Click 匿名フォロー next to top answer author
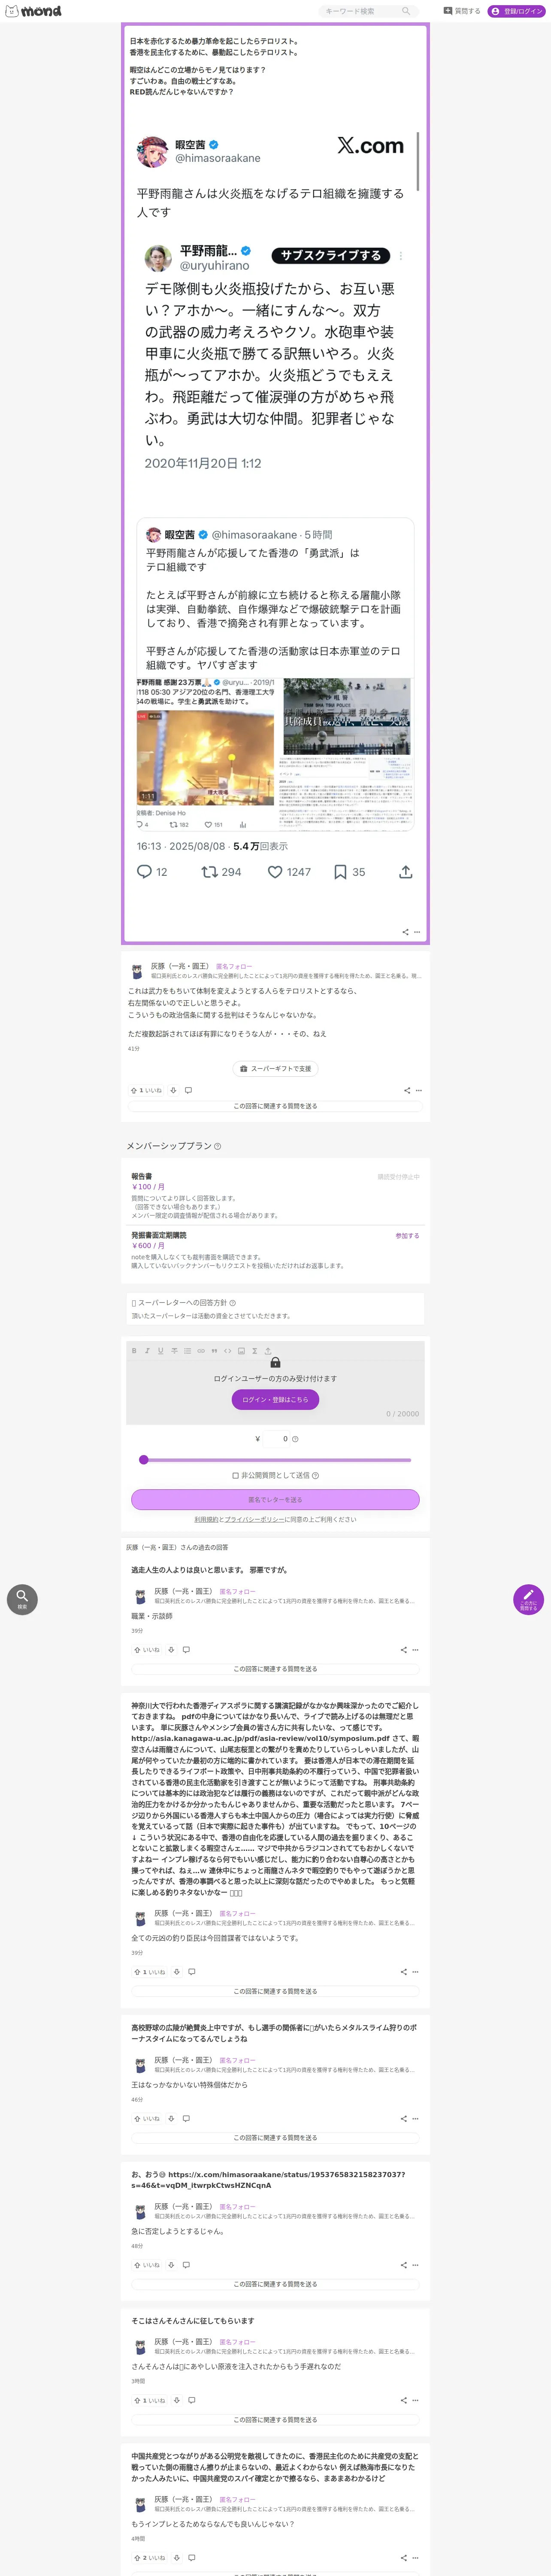Viewport: 551px width, 2576px height. 234,966
